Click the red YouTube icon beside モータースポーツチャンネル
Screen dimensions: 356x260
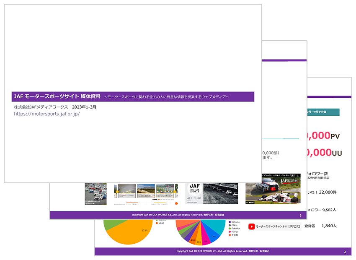point(251,226)
